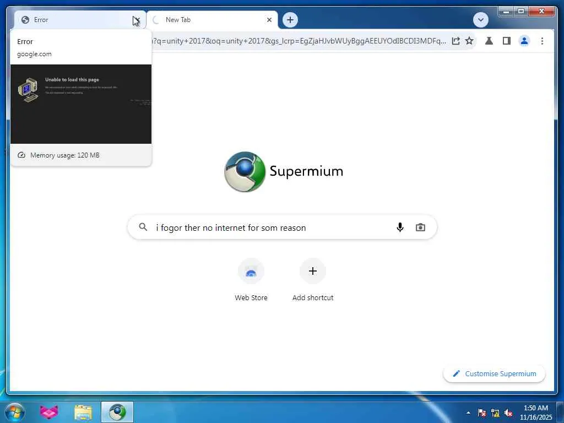The height and width of the screenshot is (423, 564).
Task: Open the profile avatar icon
Action: tap(524, 41)
